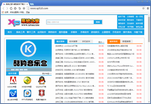Viewport: 151px width, 104px height.
Task: Open 谷歌浏览器 v51.0.2700.0 官方最新版 entry
Action: click(x=78, y=90)
